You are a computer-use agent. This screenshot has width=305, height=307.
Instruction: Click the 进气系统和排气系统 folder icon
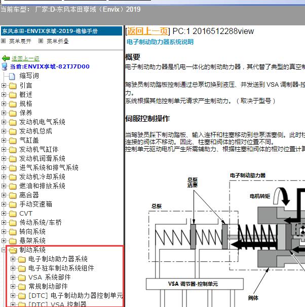pyautogui.click(x=13, y=168)
